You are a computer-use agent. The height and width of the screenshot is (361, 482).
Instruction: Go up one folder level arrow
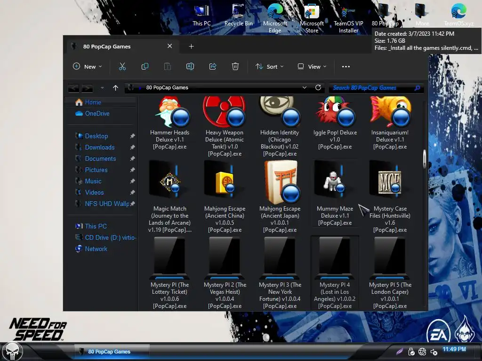tap(116, 88)
